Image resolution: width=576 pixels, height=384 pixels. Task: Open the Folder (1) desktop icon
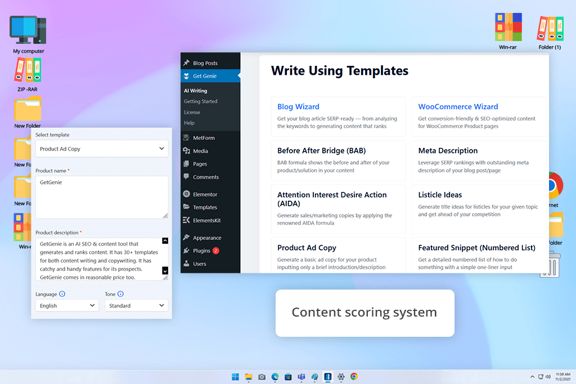(x=550, y=28)
